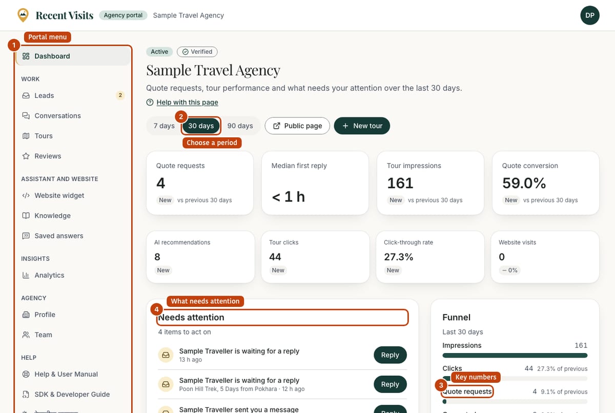Screen dimensions: 615x413
Task: Open SDK & Developer Guide
Action: click(x=73, y=395)
